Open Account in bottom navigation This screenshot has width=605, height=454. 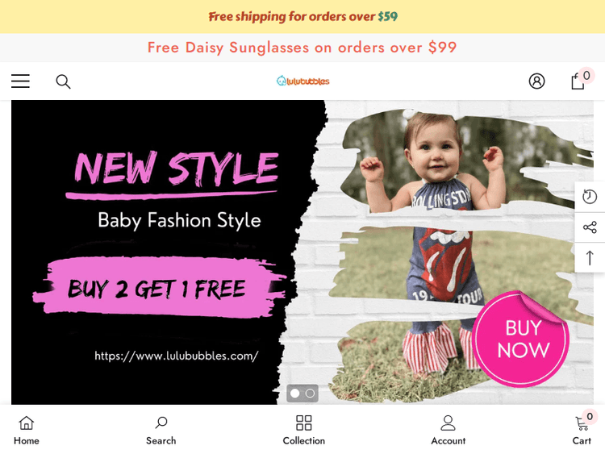click(448, 430)
